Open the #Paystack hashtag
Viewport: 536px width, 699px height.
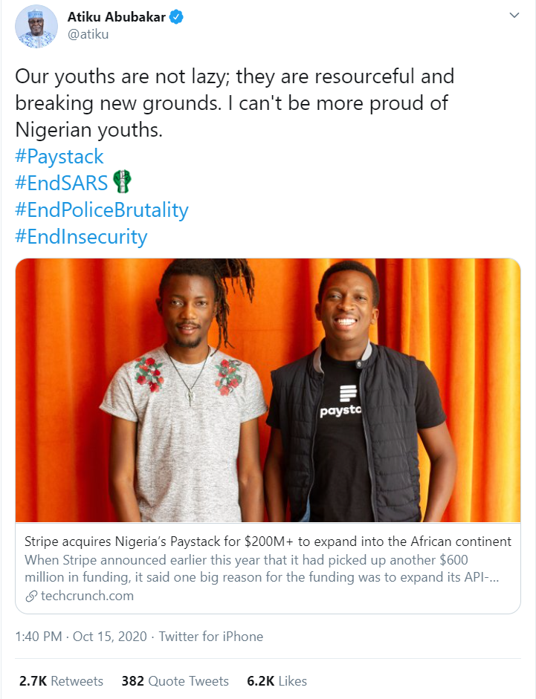point(59,157)
